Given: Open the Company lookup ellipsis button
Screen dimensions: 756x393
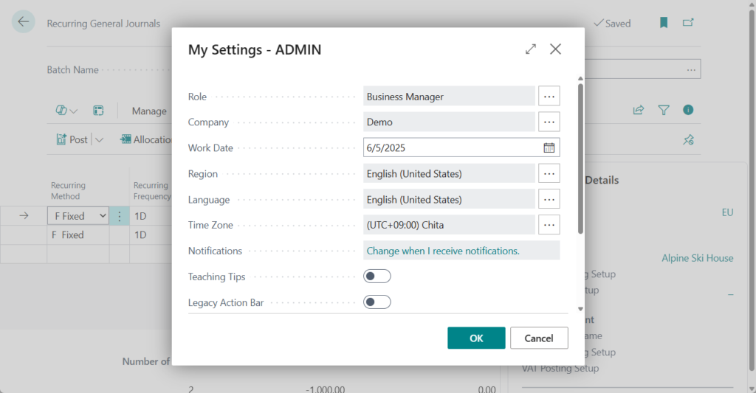Looking at the screenshot, I should 549,122.
